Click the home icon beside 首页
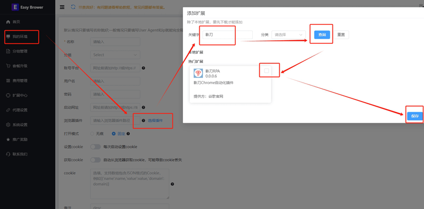Viewport: 424px width, 209px height. (x=8, y=22)
